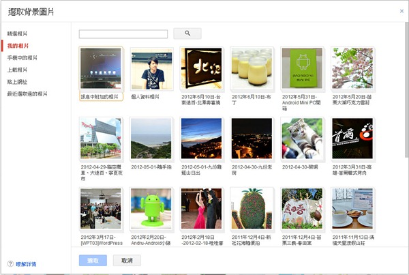Click the 2011年11月13日-清境 caption
This screenshot has width=409, height=275.
click(x=353, y=240)
